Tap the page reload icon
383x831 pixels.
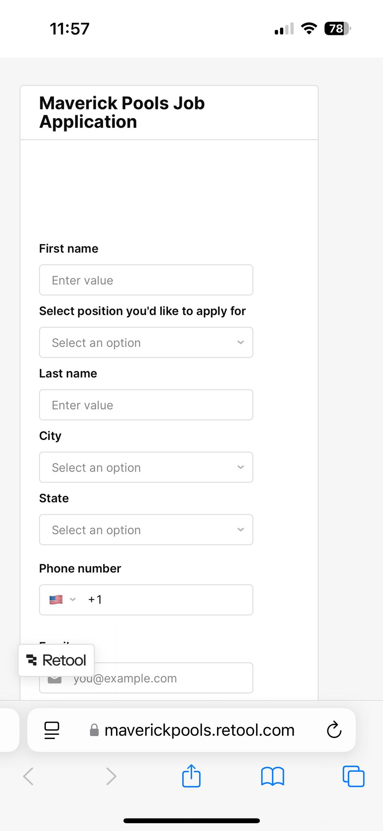click(334, 730)
